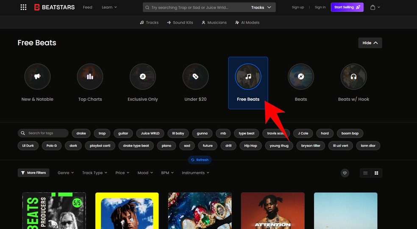Select the boom bap tag

pos(350,133)
